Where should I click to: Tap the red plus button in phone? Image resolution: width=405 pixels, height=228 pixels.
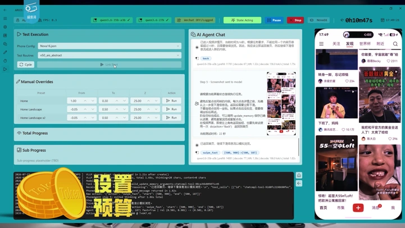click(x=358, y=208)
